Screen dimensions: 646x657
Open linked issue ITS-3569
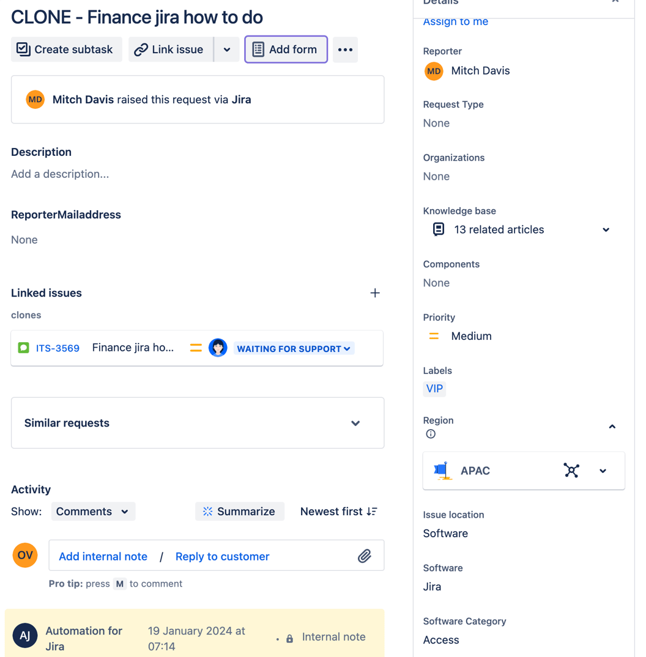pyautogui.click(x=58, y=348)
